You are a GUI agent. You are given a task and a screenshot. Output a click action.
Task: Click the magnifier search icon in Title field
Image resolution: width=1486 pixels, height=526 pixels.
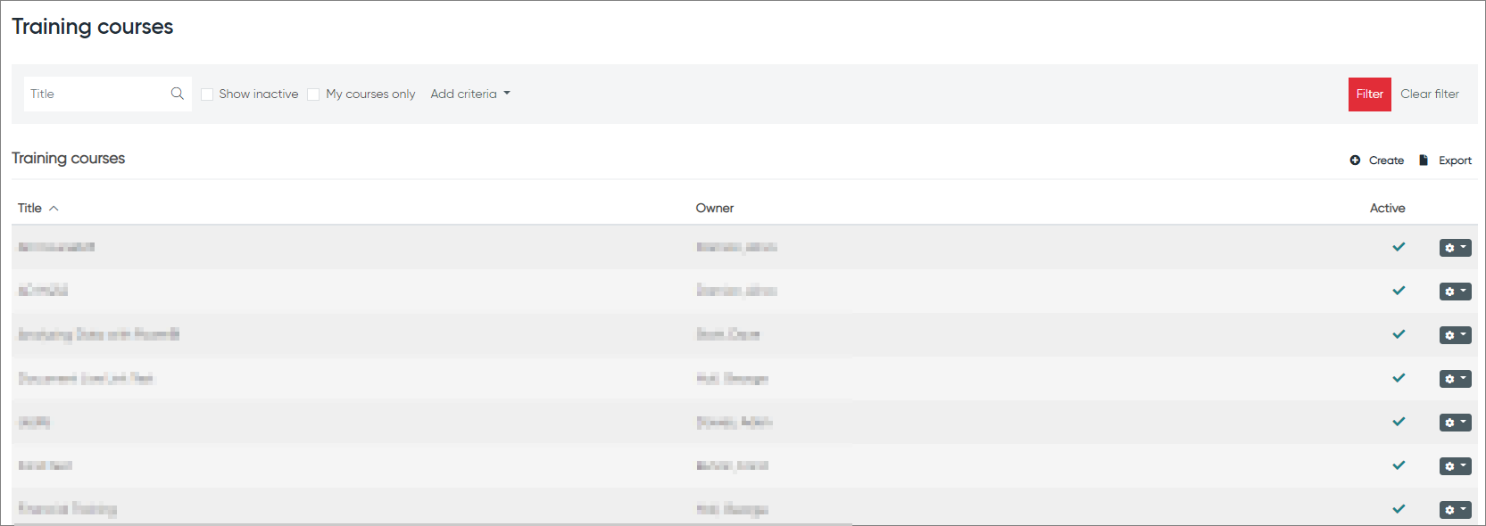[177, 94]
